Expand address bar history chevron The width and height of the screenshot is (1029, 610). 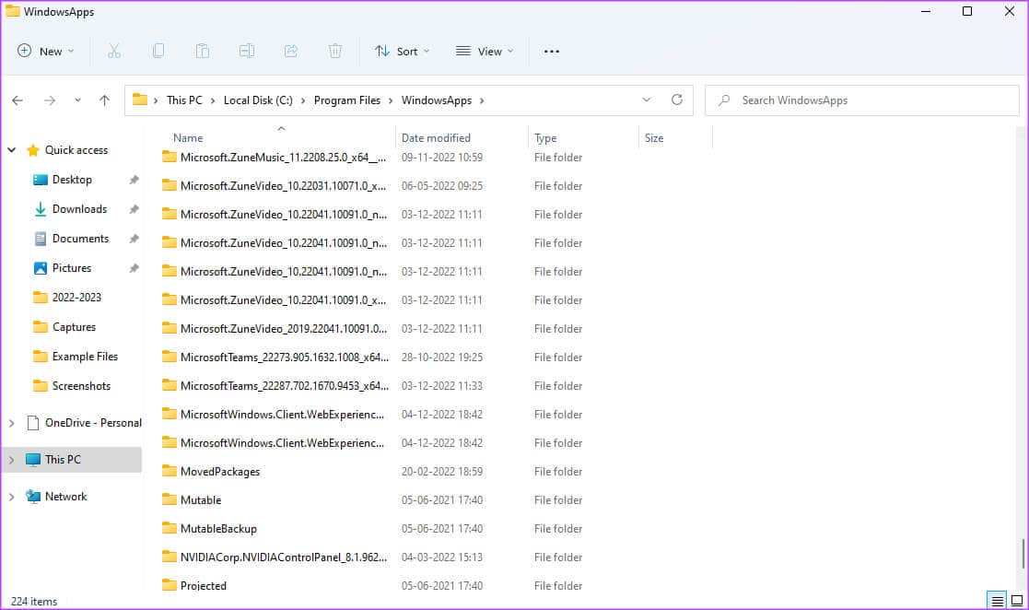pos(647,100)
